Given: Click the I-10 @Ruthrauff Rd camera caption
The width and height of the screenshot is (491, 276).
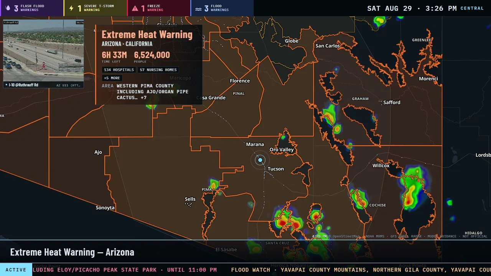Looking at the screenshot, I should (x=23, y=85).
